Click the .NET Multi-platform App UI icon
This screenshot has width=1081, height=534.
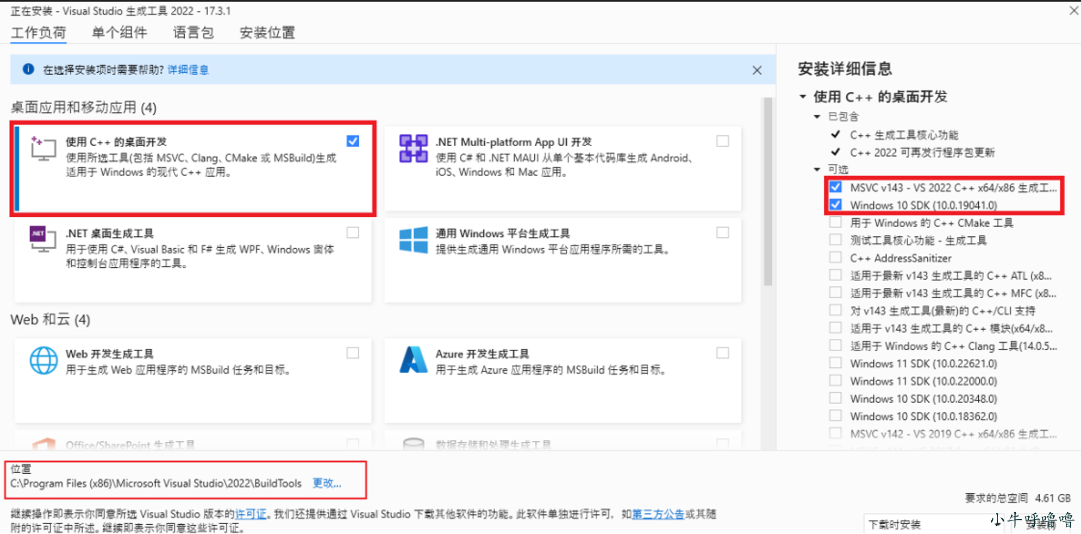(413, 148)
